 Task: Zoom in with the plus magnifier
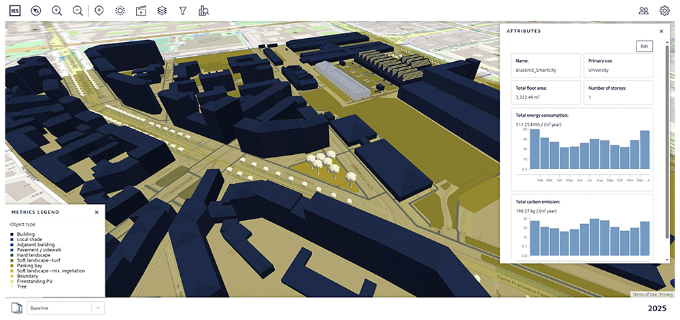coord(57,11)
